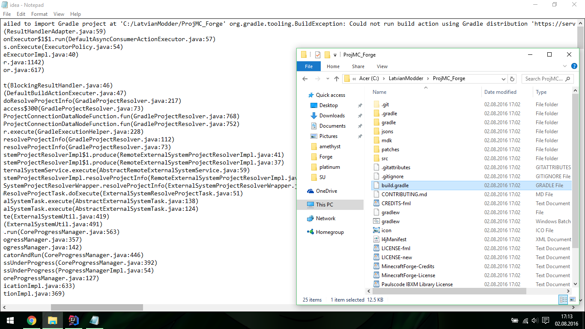The image size is (585, 329).
Task: Switch to the View ribbon tab
Action: pyautogui.click(x=382, y=66)
